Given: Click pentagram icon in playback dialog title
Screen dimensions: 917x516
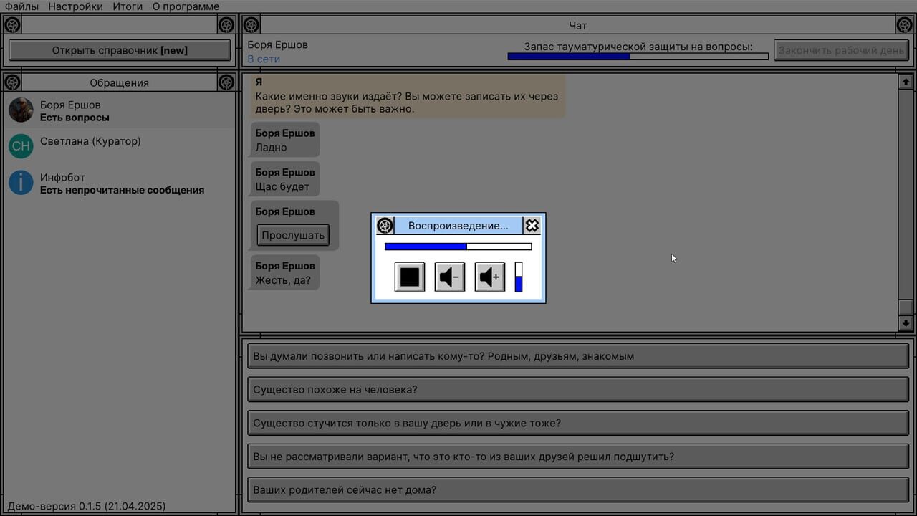Looking at the screenshot, I should 385,226.
